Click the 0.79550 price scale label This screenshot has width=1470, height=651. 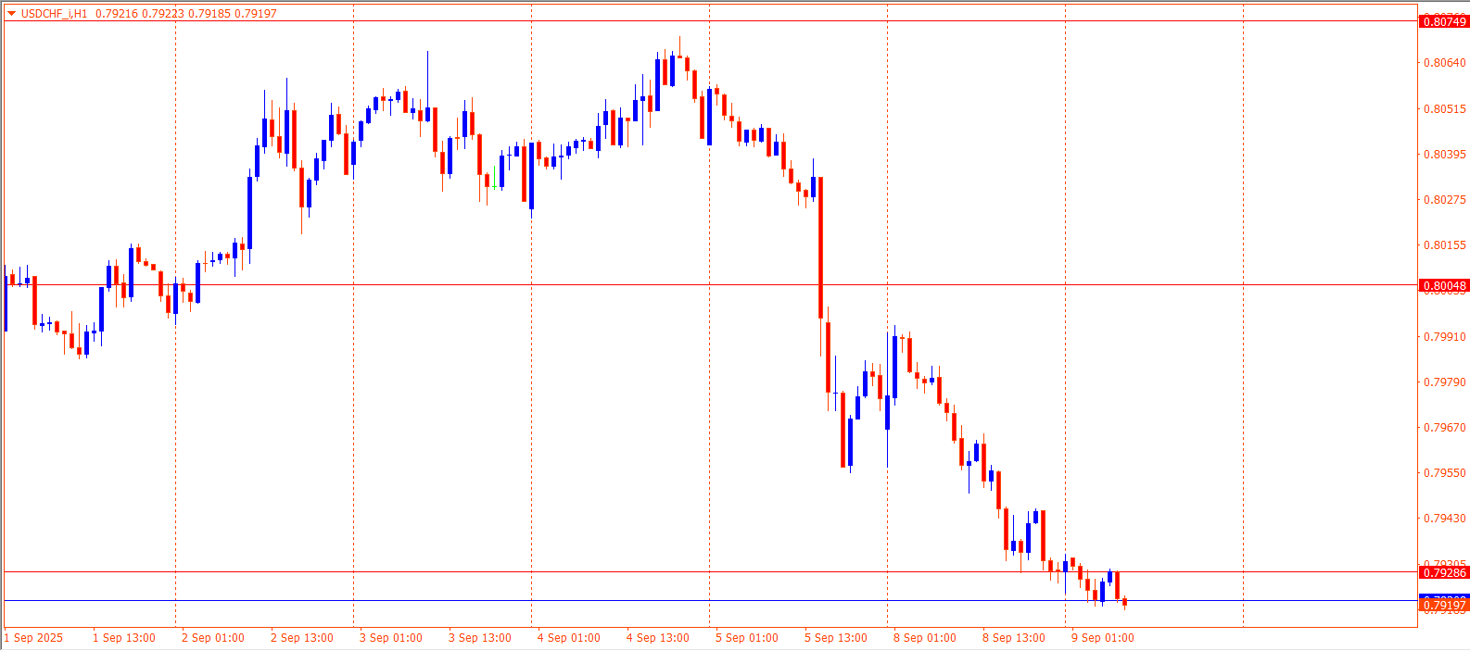[1445, 472]
